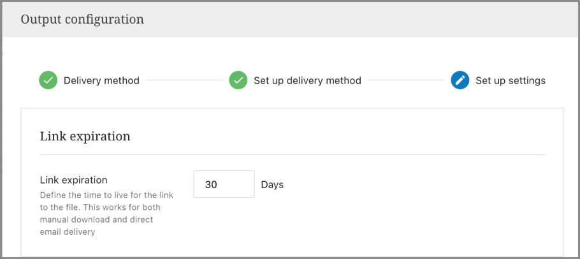
Task: Click the green checkmark beside Delivery method
Action: [48, 80]
